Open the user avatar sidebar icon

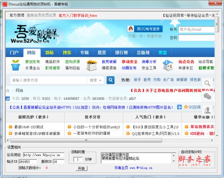tap(207, 110)
